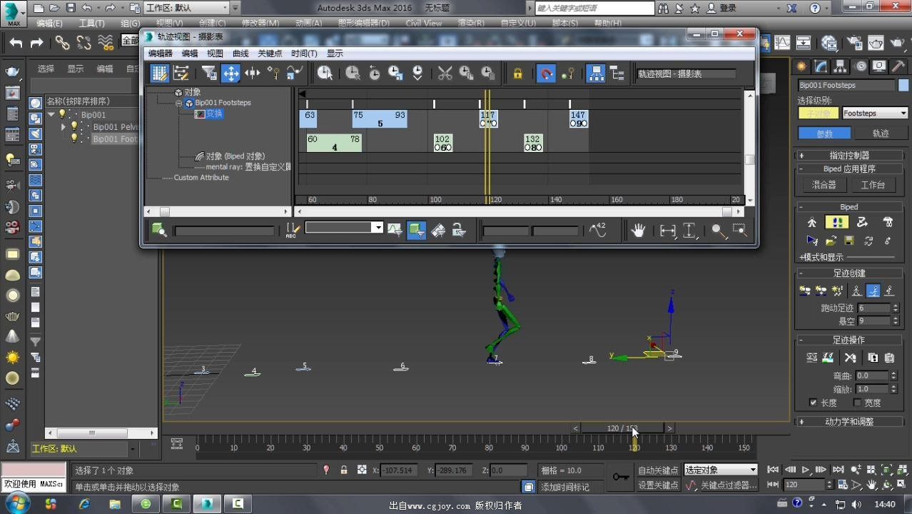Viewport: 912px width, 514px height.
Task: Select the Footstep Mode icon in Biped
Action: click(x=835, y=222)
